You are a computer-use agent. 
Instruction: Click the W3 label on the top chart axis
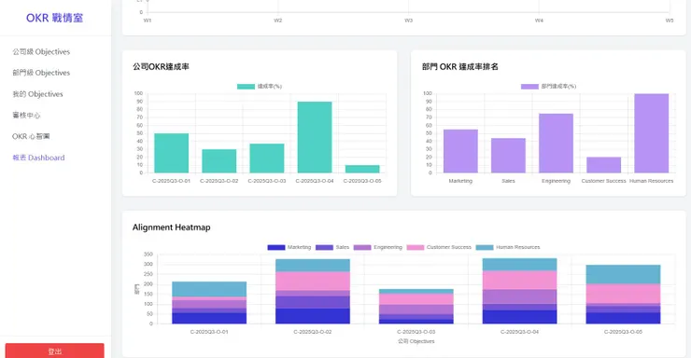(x=408, y=21)
